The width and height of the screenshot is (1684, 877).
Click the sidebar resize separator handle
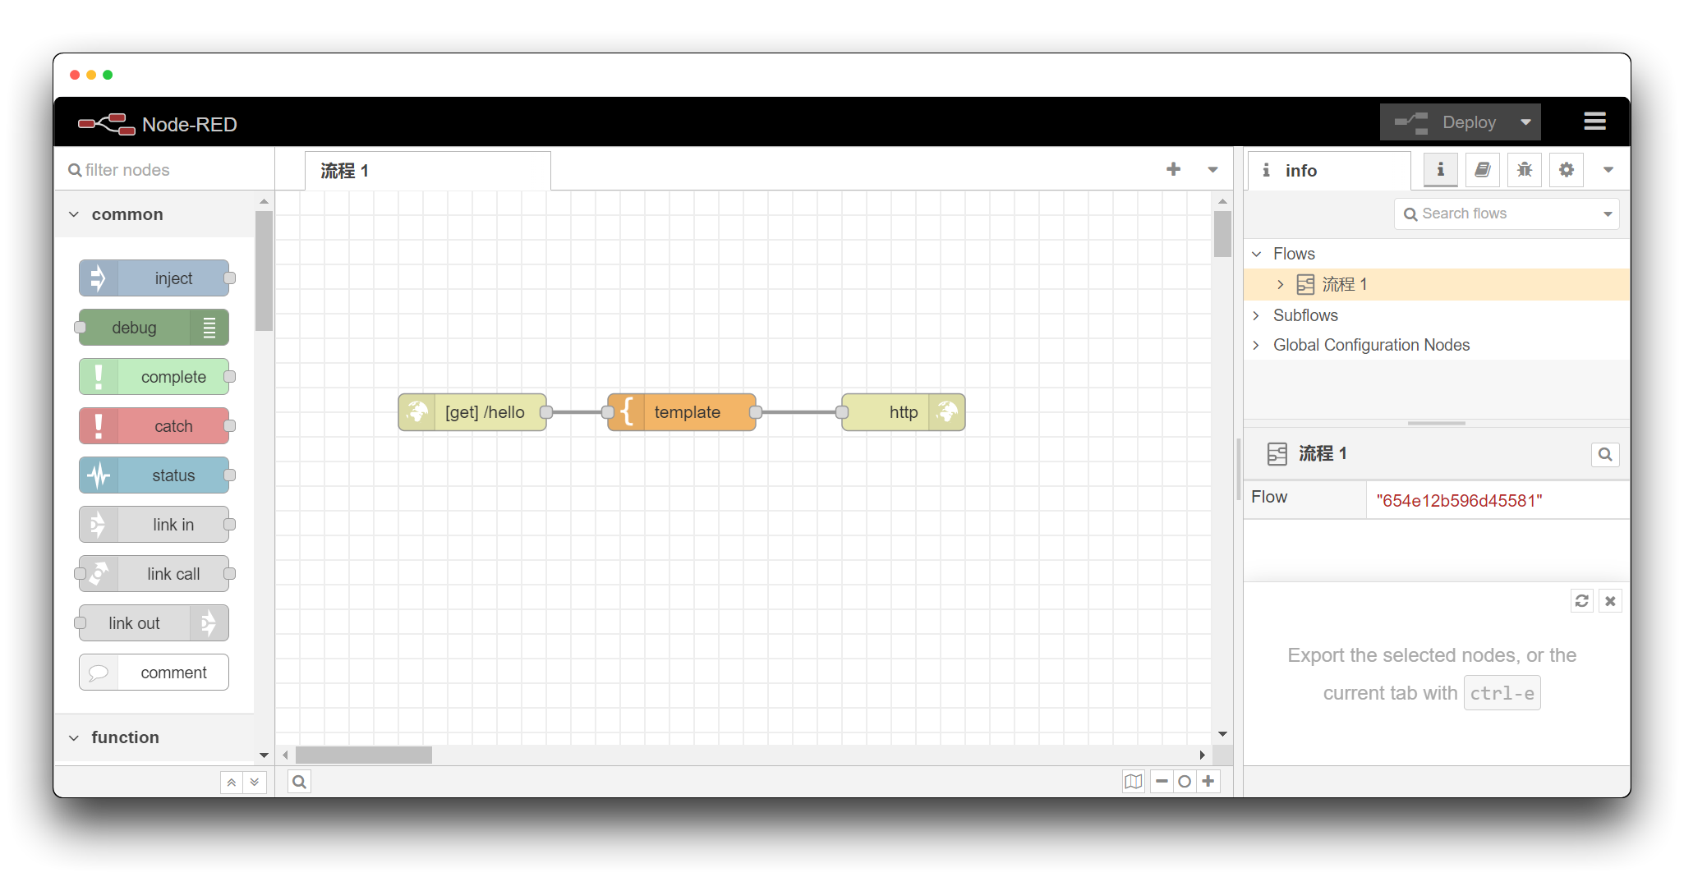tap(1238, 470)
